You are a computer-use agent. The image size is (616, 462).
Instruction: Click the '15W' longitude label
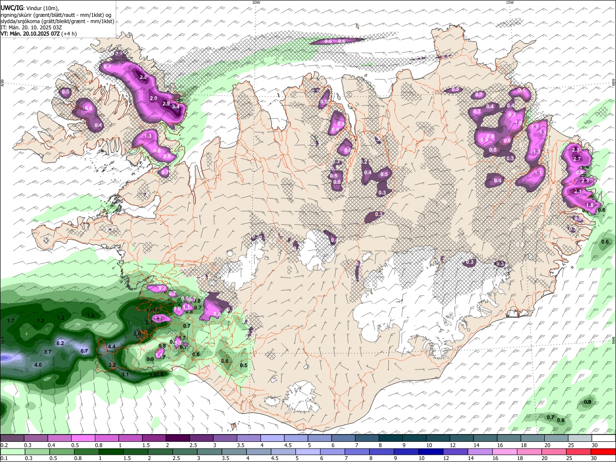click(x=510, y=2)
